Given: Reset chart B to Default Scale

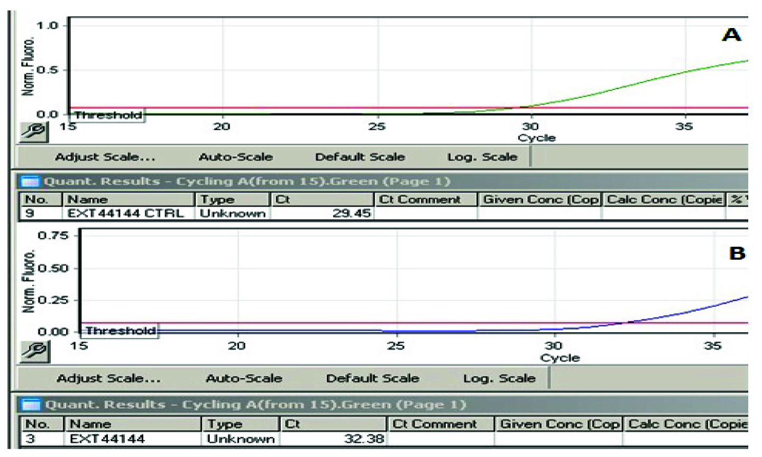Looking at the screenshot, I should 372,378.
